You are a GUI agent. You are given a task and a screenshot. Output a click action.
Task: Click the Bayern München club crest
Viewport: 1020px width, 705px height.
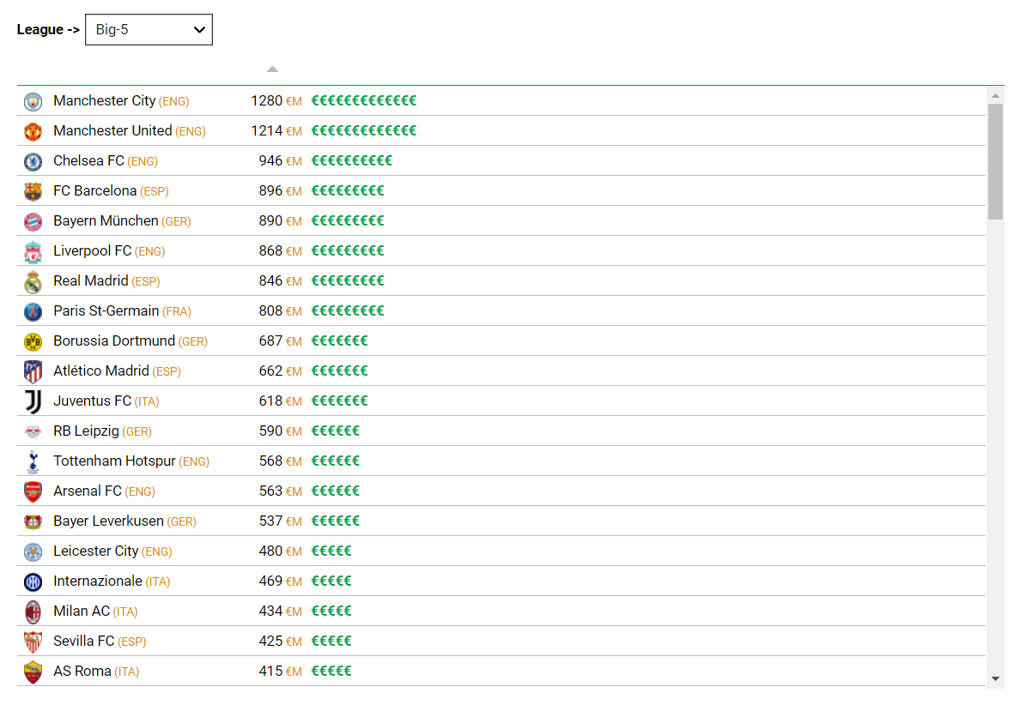(x=33, y=221)
